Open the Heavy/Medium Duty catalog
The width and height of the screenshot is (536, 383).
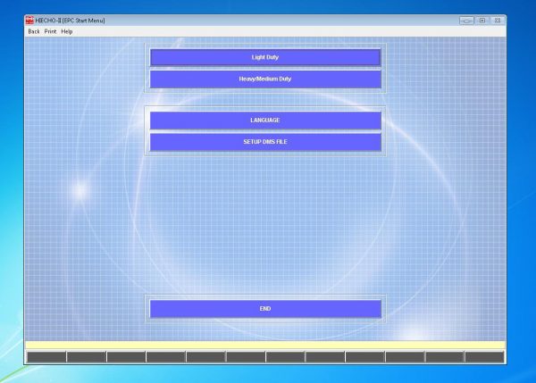coord(265,79)
